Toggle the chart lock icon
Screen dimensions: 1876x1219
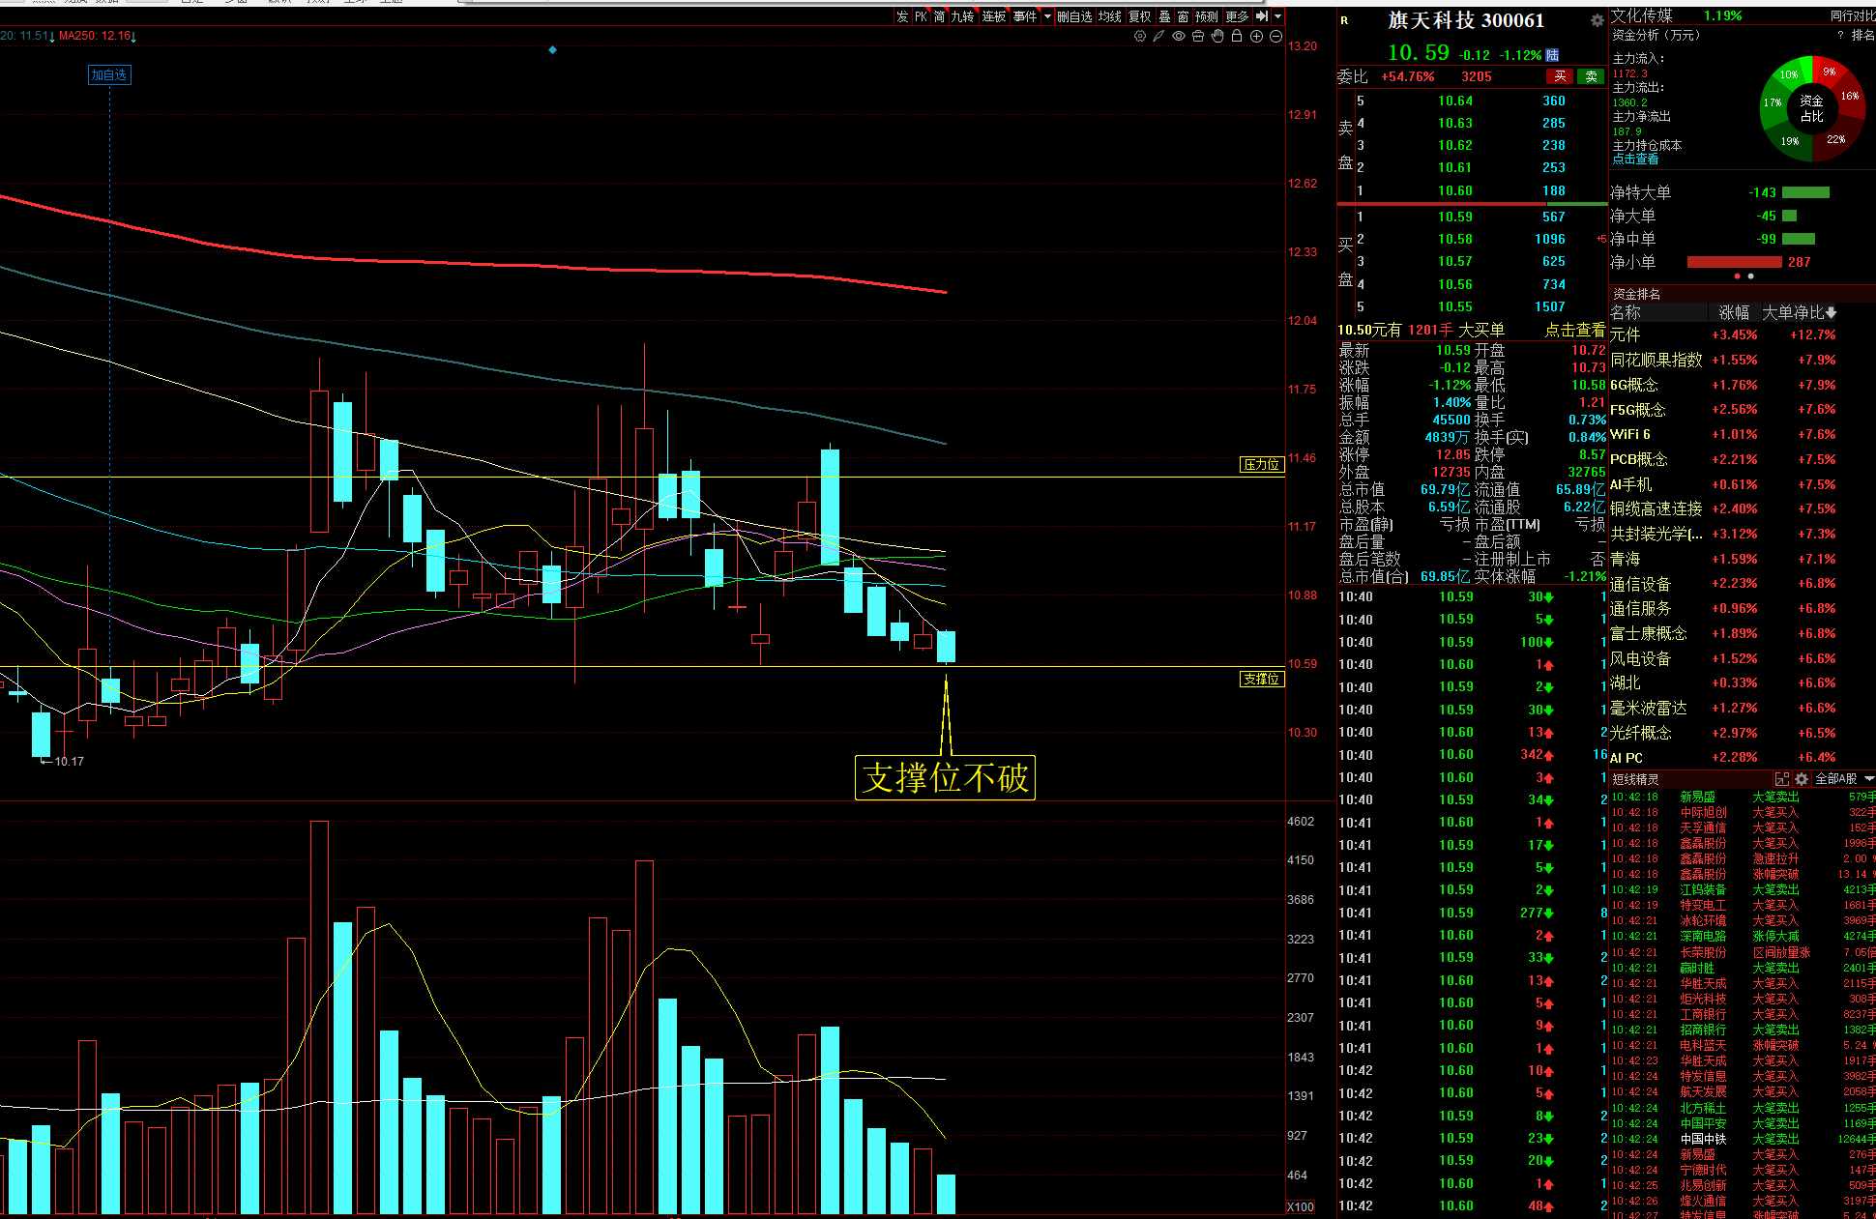click(x=1237, y=36)
